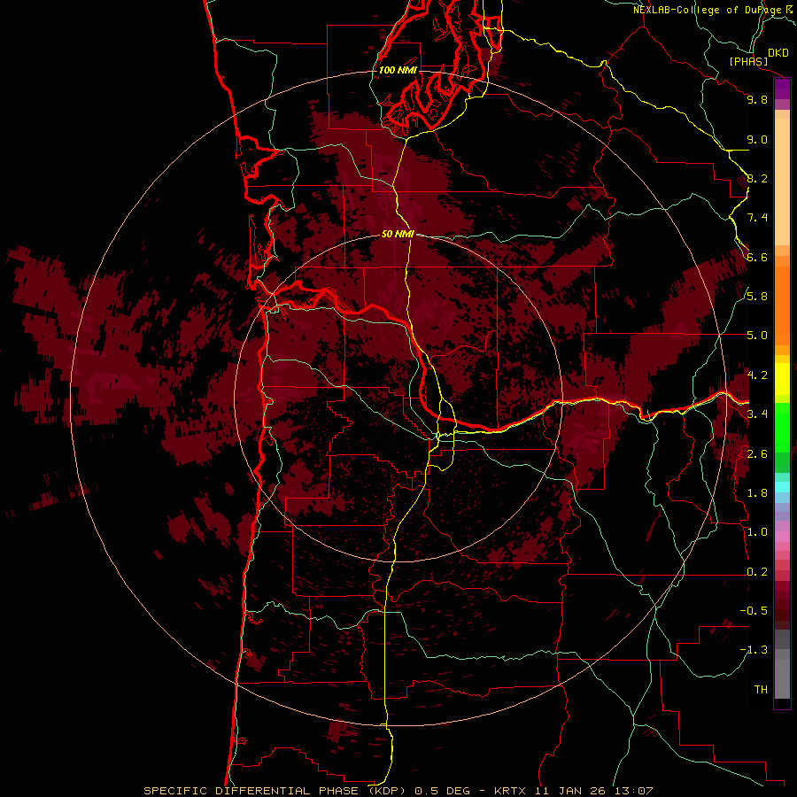
Task: Click the 6.6 legend value
Action: pos(757,257)
